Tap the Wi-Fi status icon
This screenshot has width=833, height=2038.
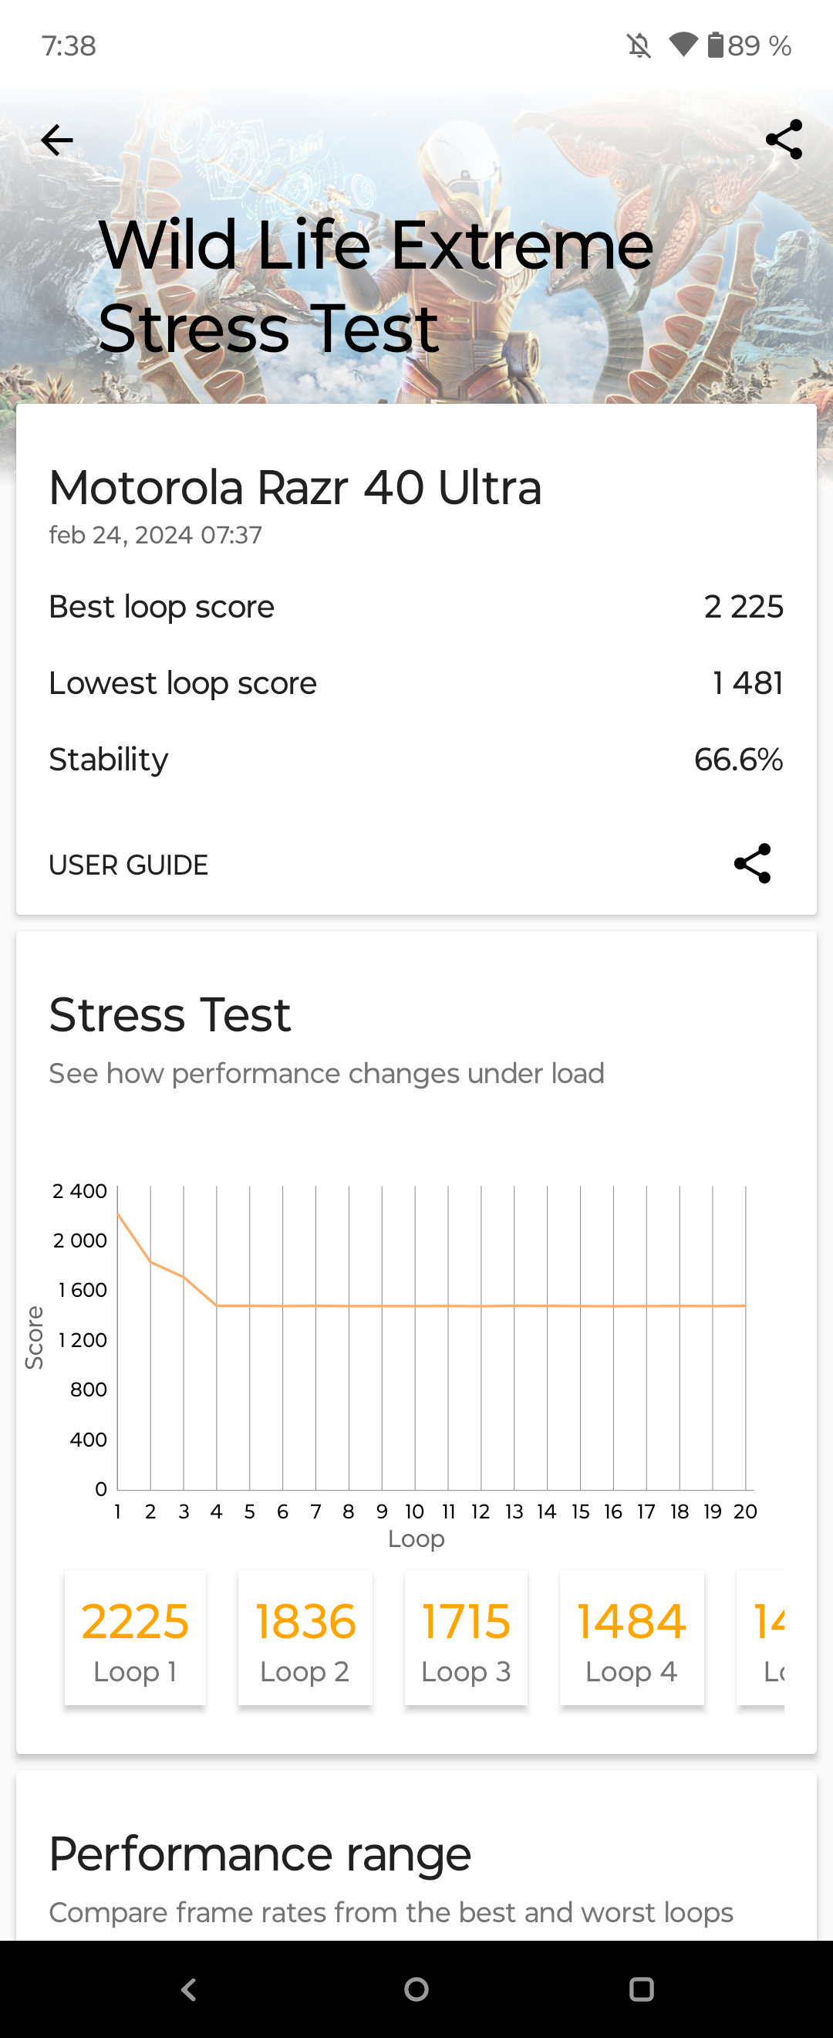point(683,45)
